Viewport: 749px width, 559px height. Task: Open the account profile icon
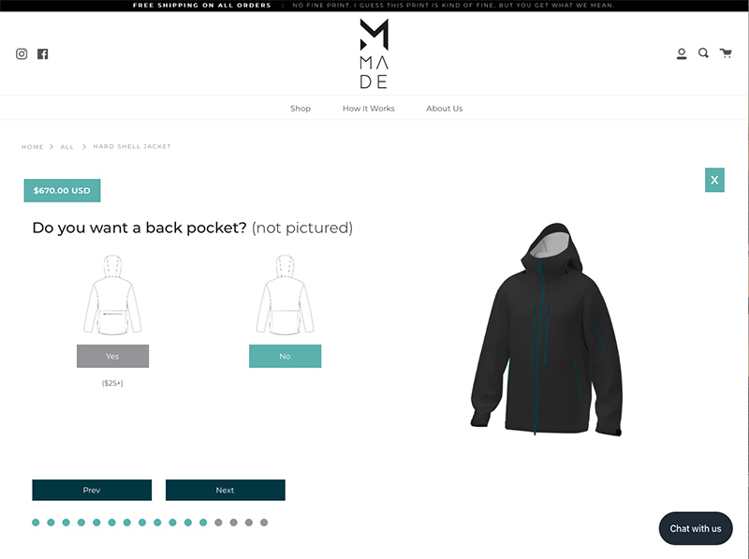(682, 54)
